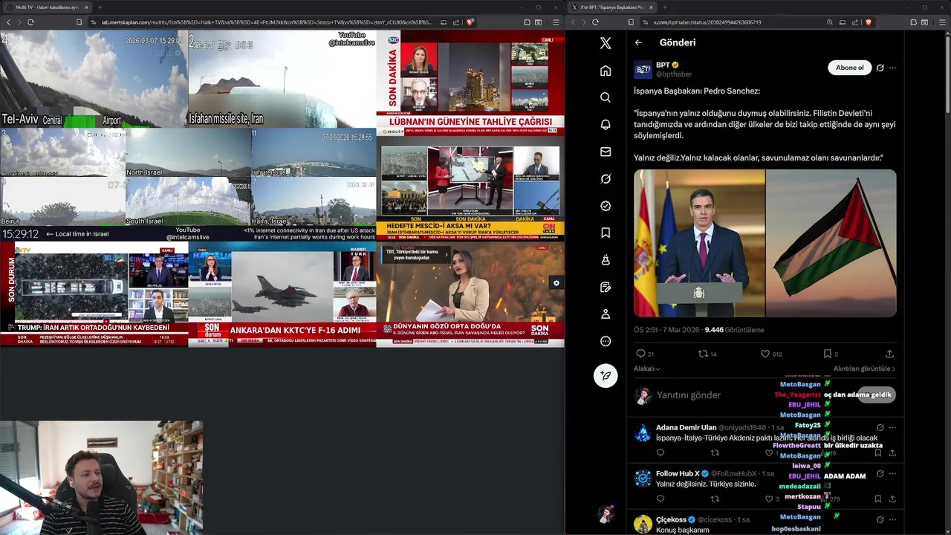Open Follow Hub X profile

[x=678, y=473]
